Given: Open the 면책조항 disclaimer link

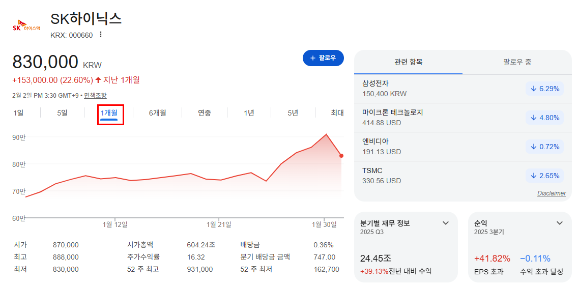Looking at the screenshot, I should [96, 96].
